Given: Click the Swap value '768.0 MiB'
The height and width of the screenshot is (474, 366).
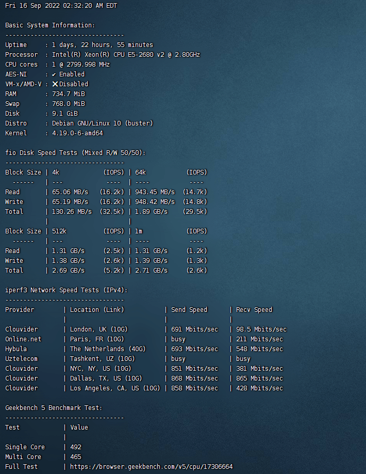Looking at the screenshot, I should point(69,104).
